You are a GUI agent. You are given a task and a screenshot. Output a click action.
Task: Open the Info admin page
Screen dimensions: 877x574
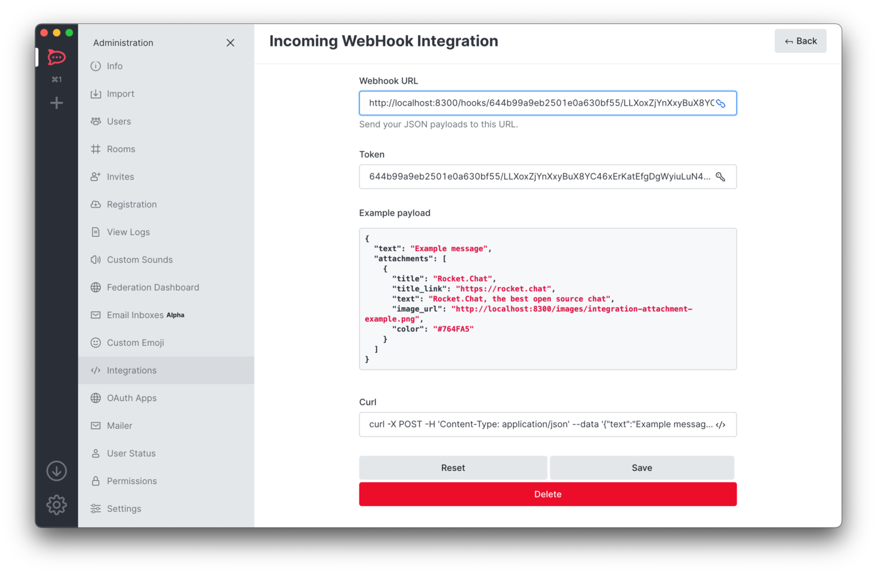(x=166, y=66)
